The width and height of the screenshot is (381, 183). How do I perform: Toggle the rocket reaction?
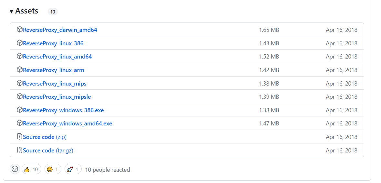coord(73,169)
